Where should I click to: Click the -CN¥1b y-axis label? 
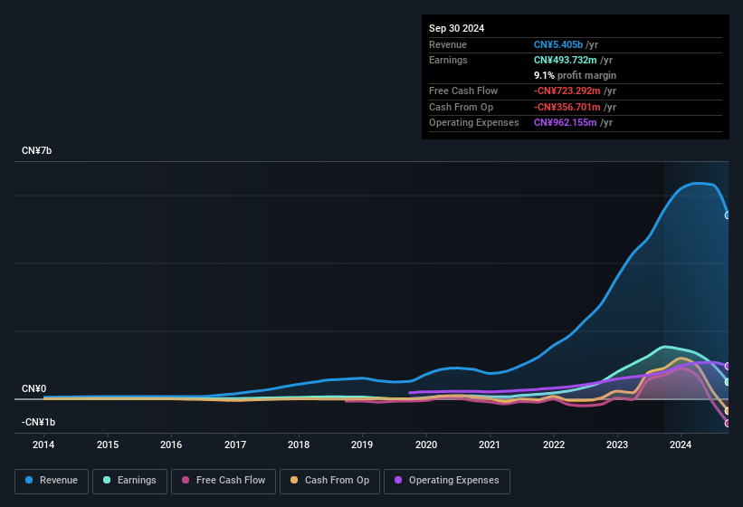pyautogui.click(x=38, y=422)
